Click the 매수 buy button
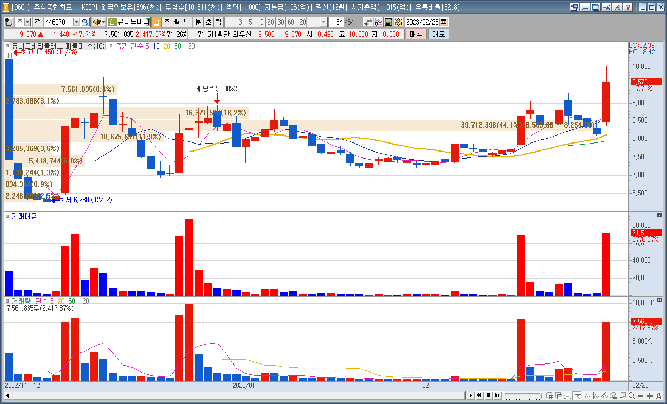667x404 pixels. click(416, 34)
